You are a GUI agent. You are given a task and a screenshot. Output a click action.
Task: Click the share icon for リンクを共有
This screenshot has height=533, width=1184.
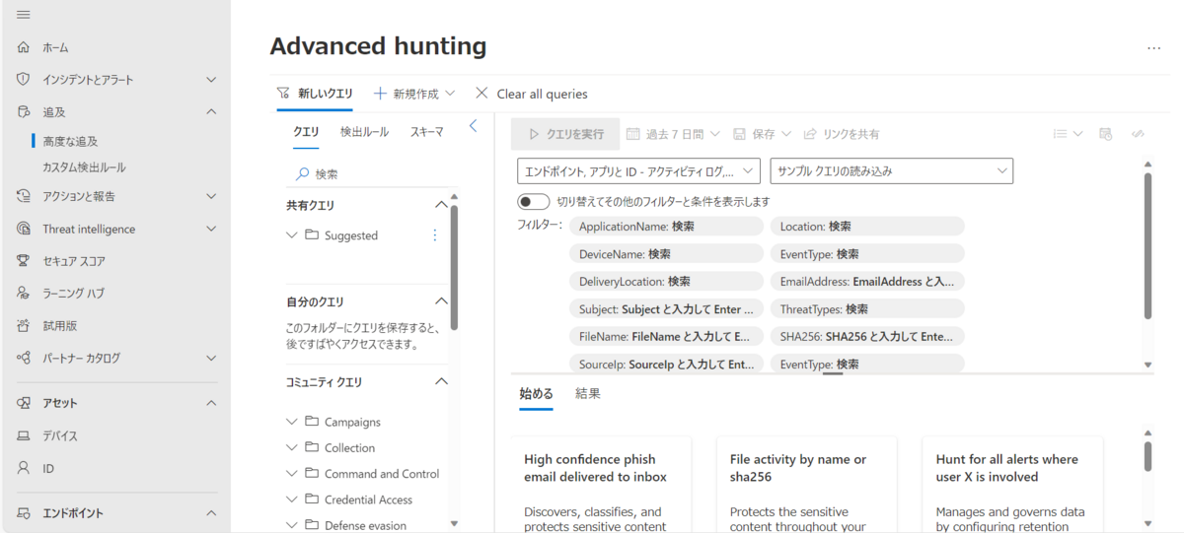pyautogui.click(x=810, y=134)
